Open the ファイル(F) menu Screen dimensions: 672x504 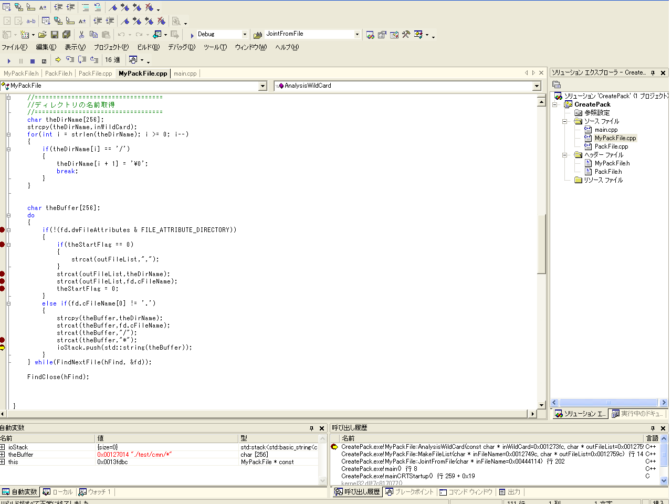point(15,47)
